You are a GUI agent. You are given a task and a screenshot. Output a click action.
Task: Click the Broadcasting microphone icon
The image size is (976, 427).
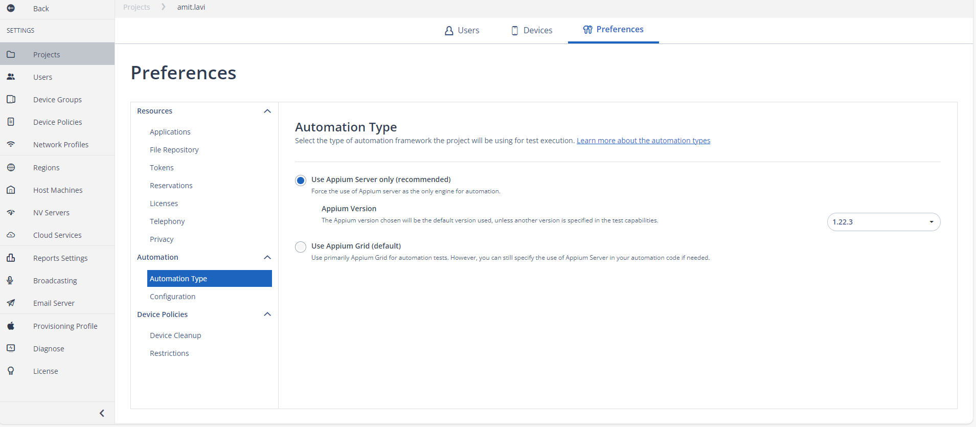[x=10, y=280]
